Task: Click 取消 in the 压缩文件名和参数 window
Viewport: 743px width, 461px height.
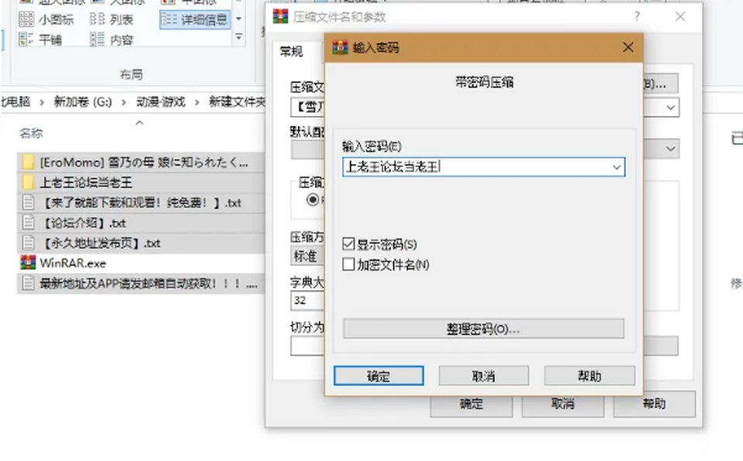Action: coord(563,404)
